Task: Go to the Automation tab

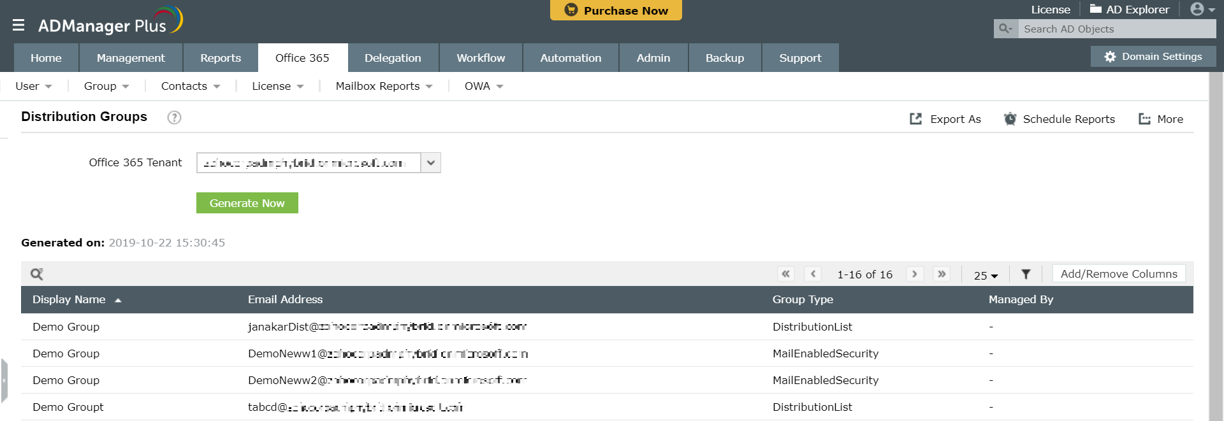Action: (x=571, y=58)
